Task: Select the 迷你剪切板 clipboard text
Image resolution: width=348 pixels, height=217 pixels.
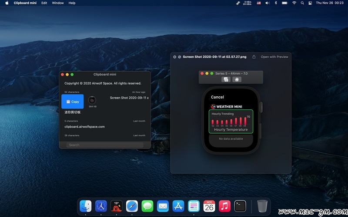Action: click(x=73, y=112)
